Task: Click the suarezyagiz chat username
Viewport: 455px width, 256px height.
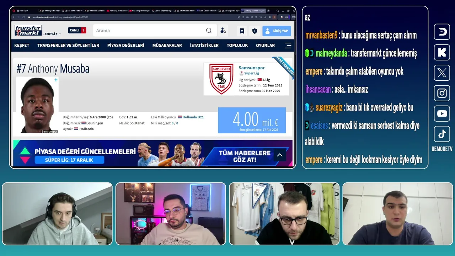Action: 329,107
